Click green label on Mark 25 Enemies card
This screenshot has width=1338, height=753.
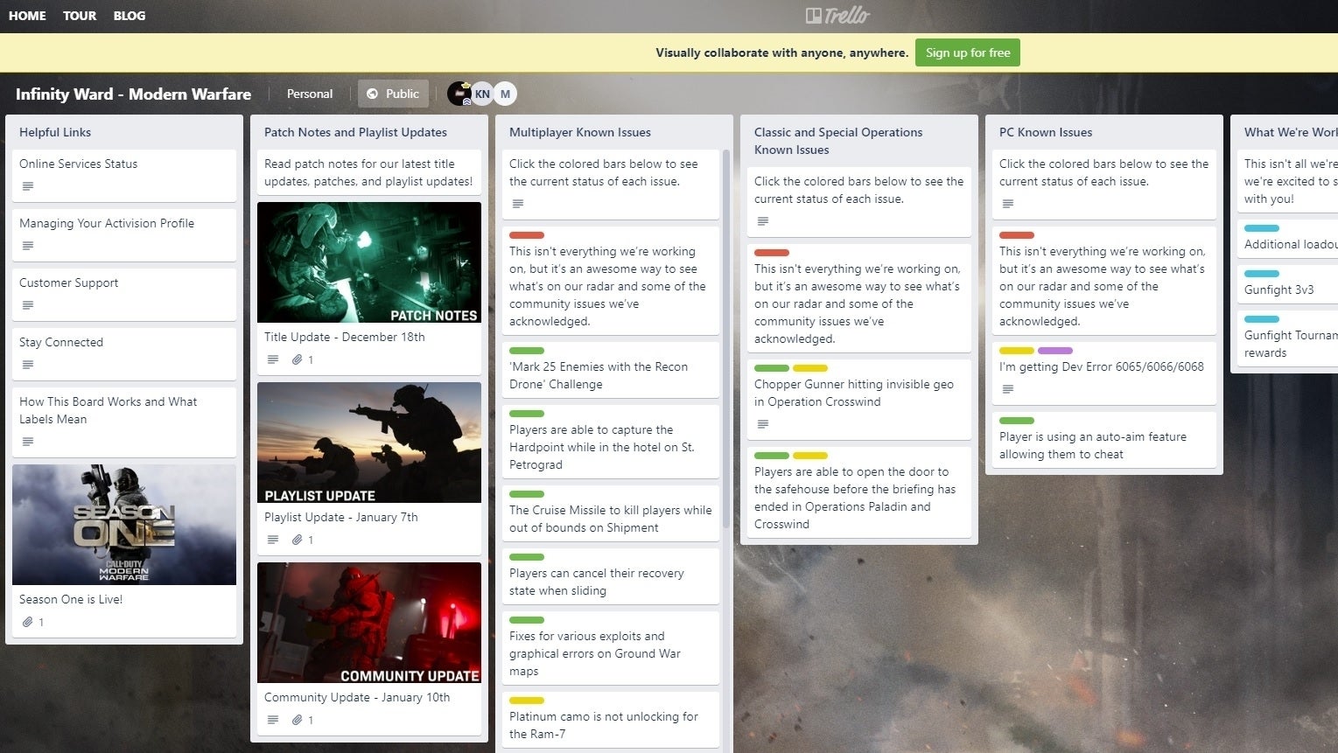(x=527, y=351)
